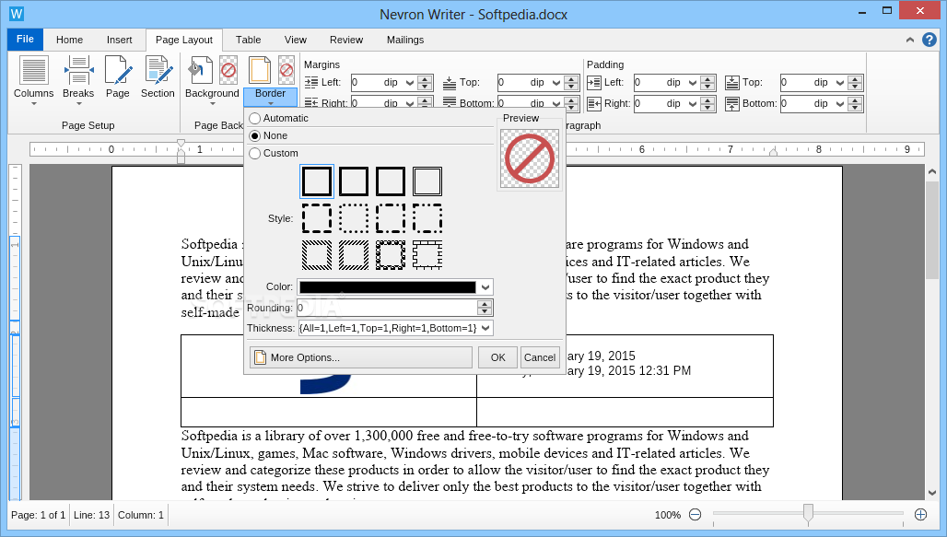Viewport: 947px width, 537px height.
Task: Click the 'Page: 1 of 1' status entry
Action: pos(38,515)
